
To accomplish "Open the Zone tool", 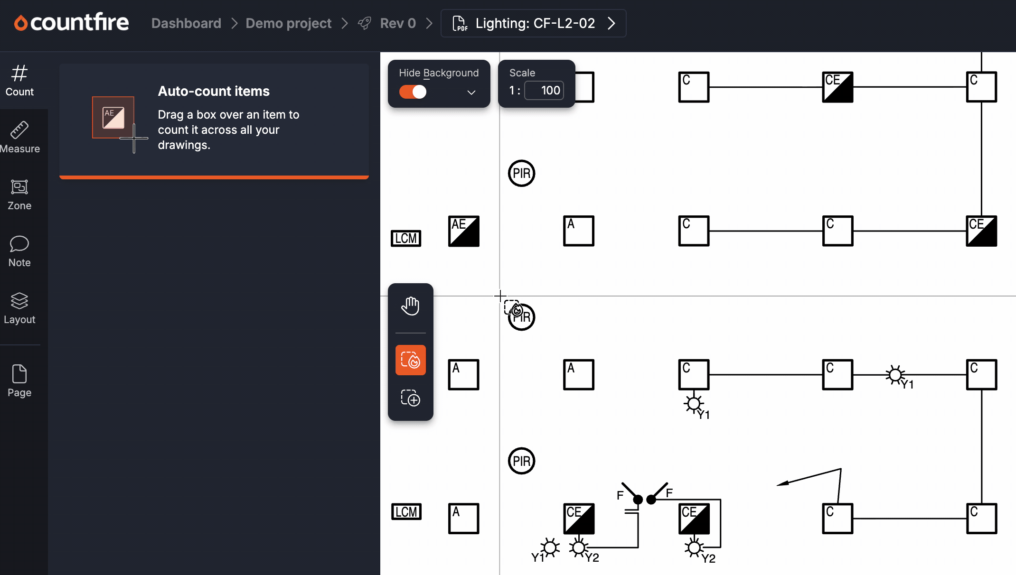I will (x=19, y=195).
